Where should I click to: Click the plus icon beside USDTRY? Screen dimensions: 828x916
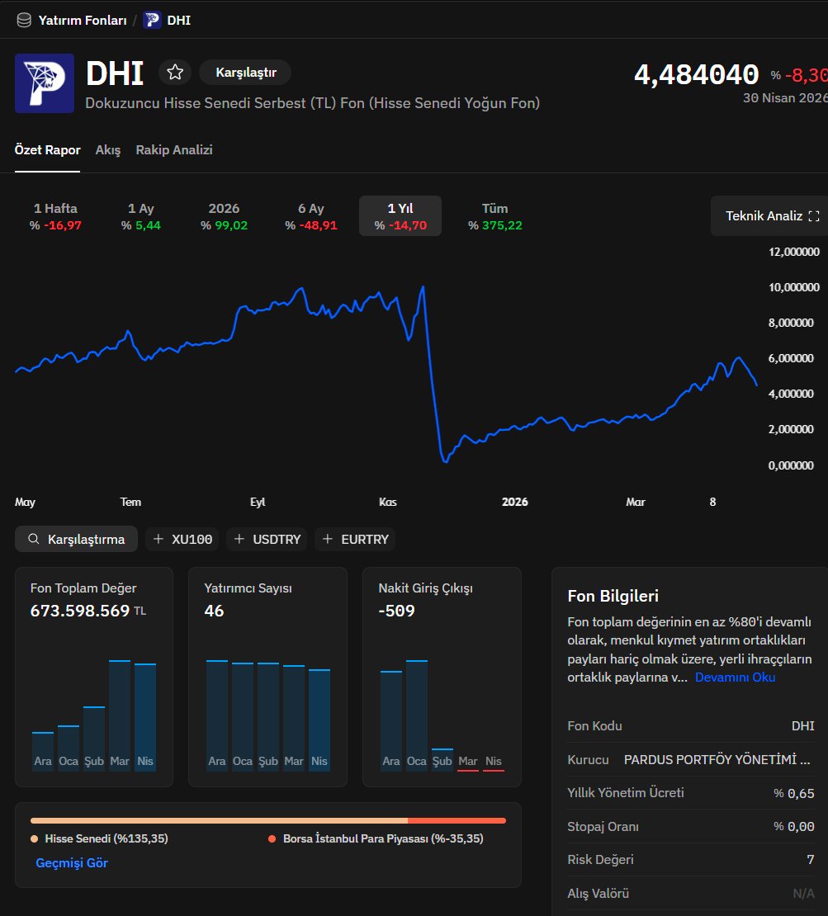point(239,539)
